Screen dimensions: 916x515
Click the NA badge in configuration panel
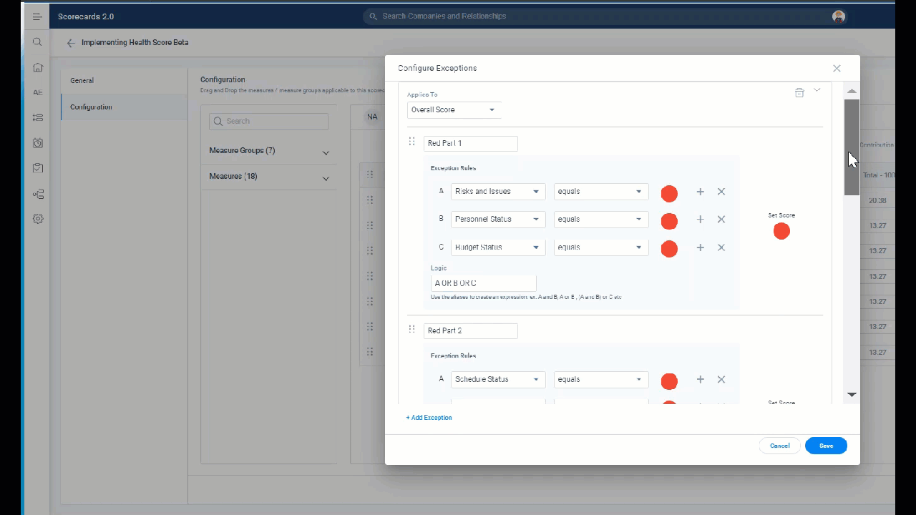[x=372, y=117]
